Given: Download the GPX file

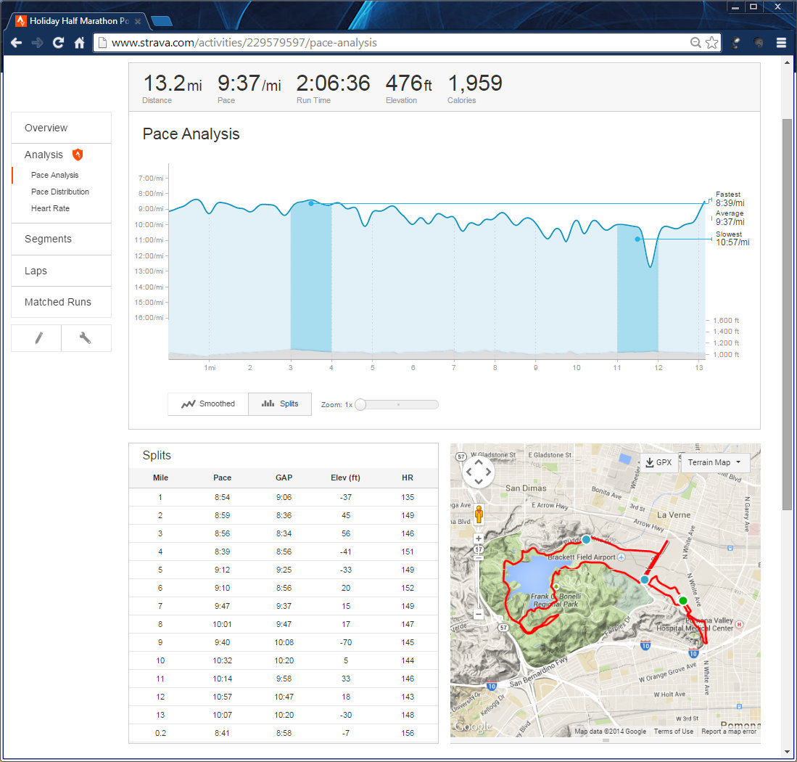Looking at the screenshot, I should click(x=659, y=462).
